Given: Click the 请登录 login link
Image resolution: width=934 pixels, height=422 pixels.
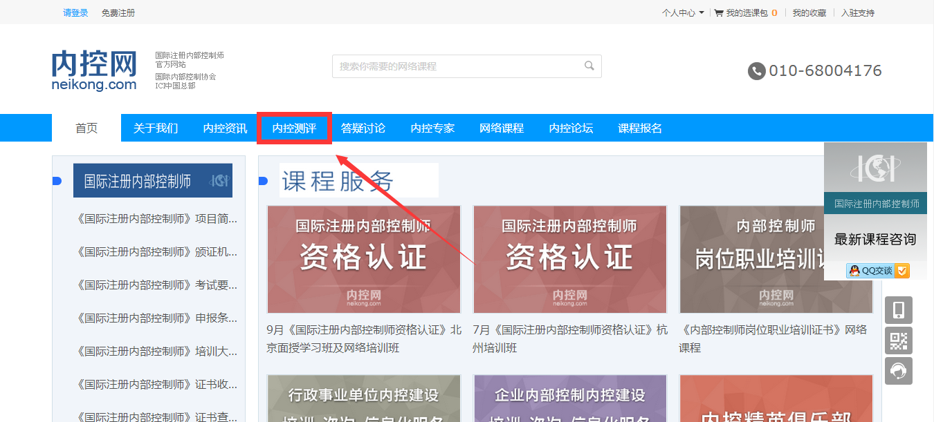Looking at the screenshot, I should pos(75,12).
